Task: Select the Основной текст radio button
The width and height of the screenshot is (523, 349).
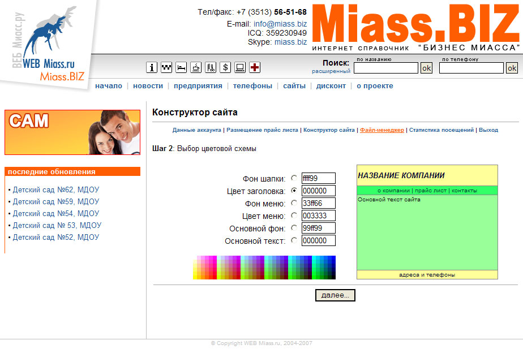Action: tap(294, 240)
